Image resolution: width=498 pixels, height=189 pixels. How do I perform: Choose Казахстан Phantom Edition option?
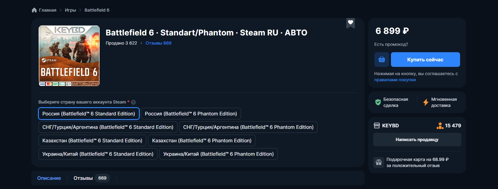tap(202, 140)
